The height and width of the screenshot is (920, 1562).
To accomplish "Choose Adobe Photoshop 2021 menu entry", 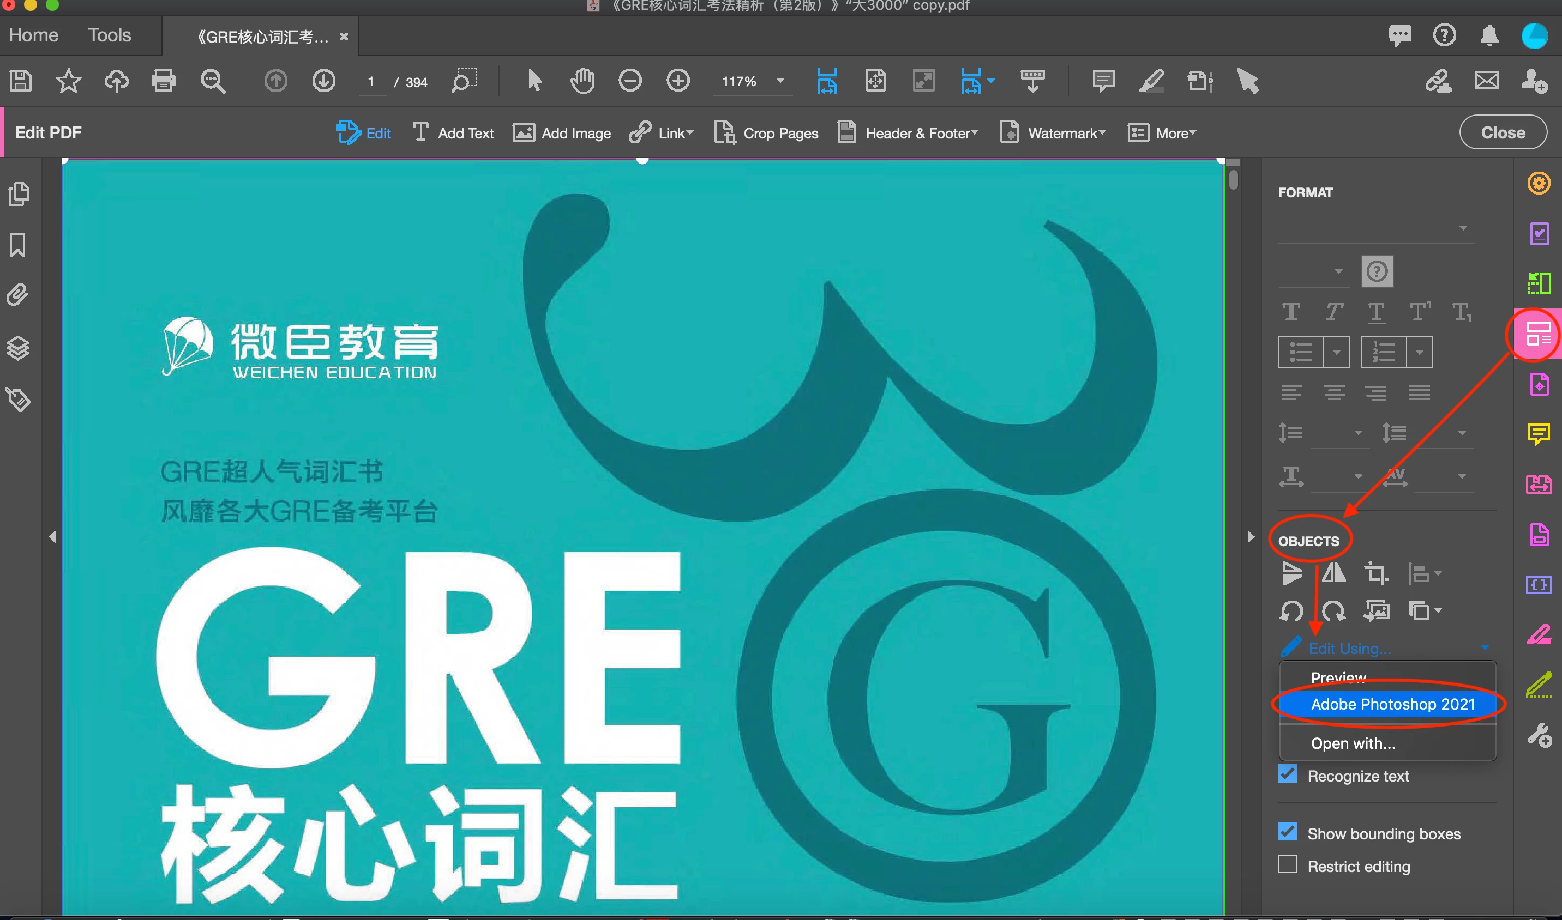I will pyautogui.click(x=1392, y=704).
